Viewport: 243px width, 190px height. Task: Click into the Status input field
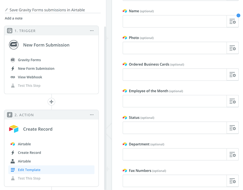point(175,128)
